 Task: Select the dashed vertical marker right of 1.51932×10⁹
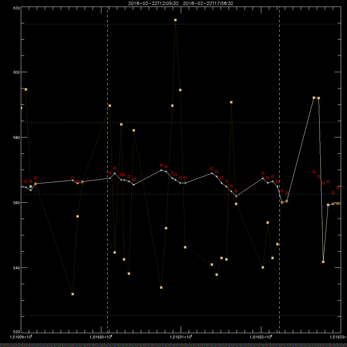(279, 170)
